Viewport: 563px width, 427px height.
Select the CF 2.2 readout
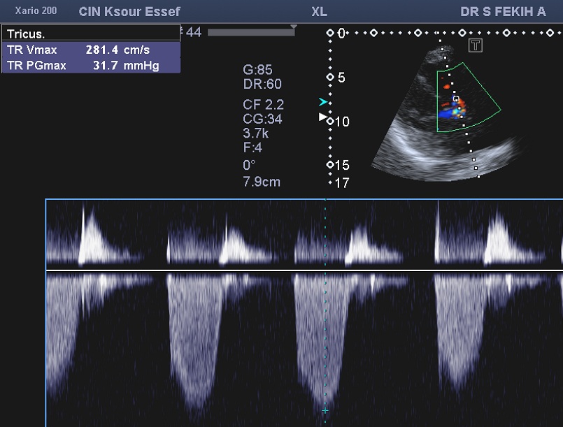(x=263, y=104)
